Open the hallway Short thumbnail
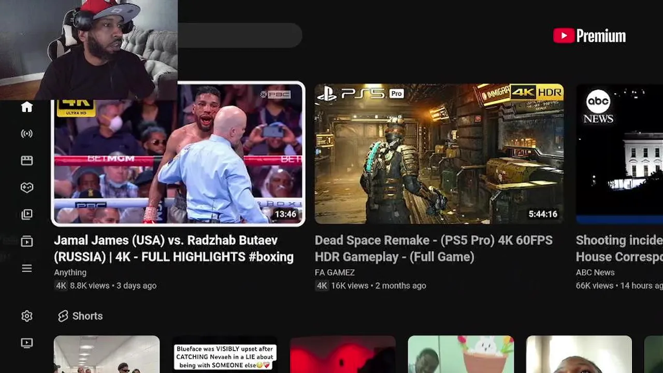This screenshot has height=373, width=663. coord(107,354)
